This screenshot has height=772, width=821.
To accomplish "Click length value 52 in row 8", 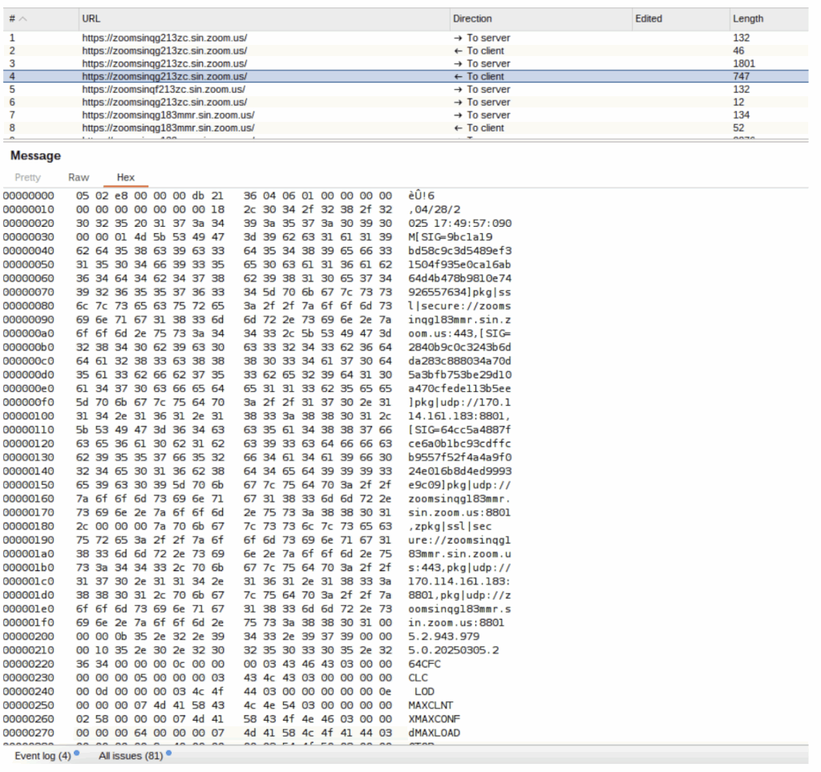I will coord(738,127).
